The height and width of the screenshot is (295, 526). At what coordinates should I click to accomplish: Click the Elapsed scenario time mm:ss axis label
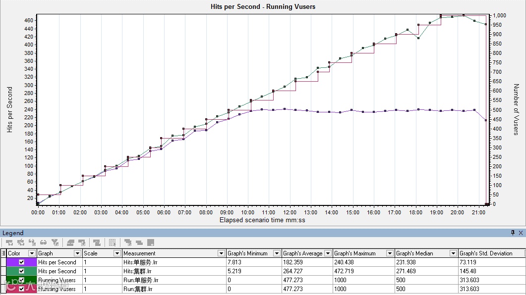tap(262, 220)
